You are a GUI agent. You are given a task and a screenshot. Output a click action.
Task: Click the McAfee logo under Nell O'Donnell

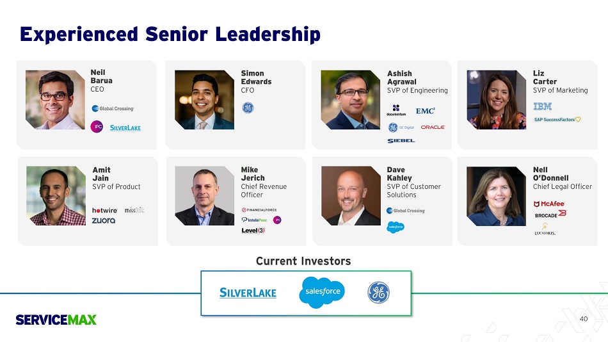click(549, 204)
